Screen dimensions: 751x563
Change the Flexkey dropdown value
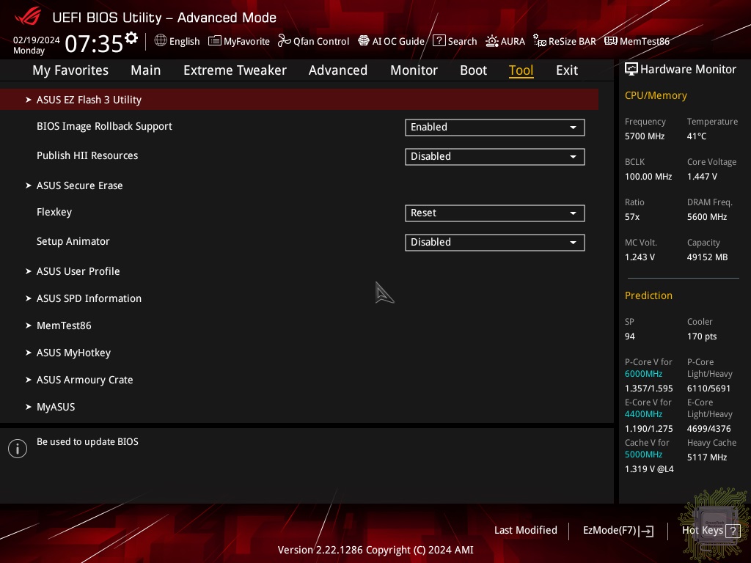[494, 213]
